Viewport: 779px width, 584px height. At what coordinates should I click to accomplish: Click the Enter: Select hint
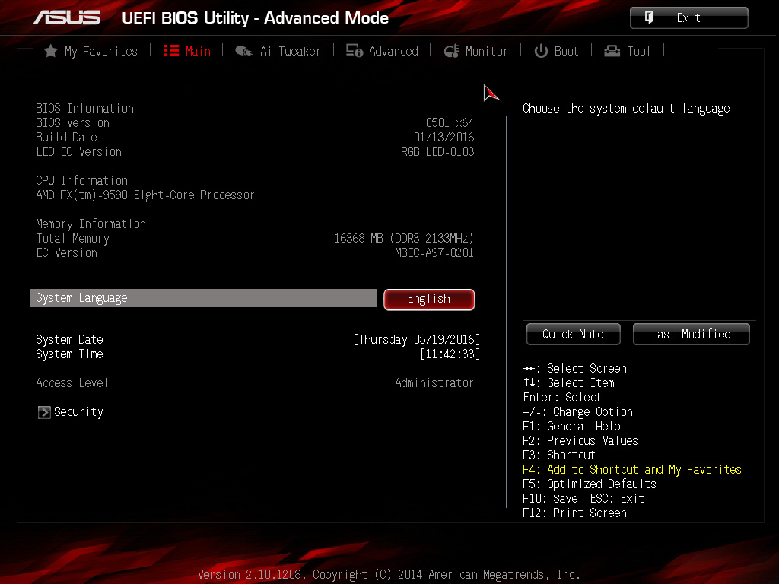[x=562, y=397]
